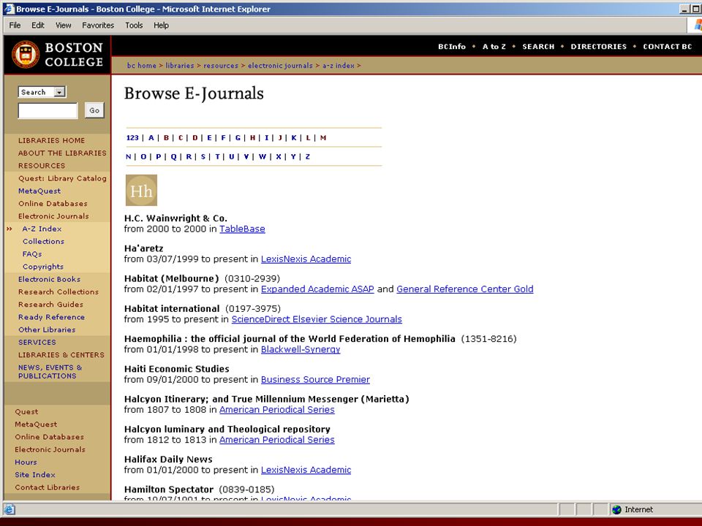Open Site Index in lower sidebar

[x=35, y=475]
